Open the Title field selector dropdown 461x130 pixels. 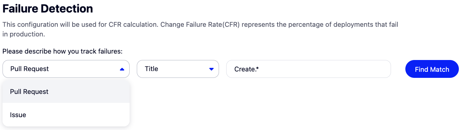[x=178, y=69]
